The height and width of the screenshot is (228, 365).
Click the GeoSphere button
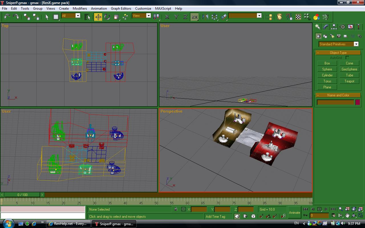tap(349, 69)
